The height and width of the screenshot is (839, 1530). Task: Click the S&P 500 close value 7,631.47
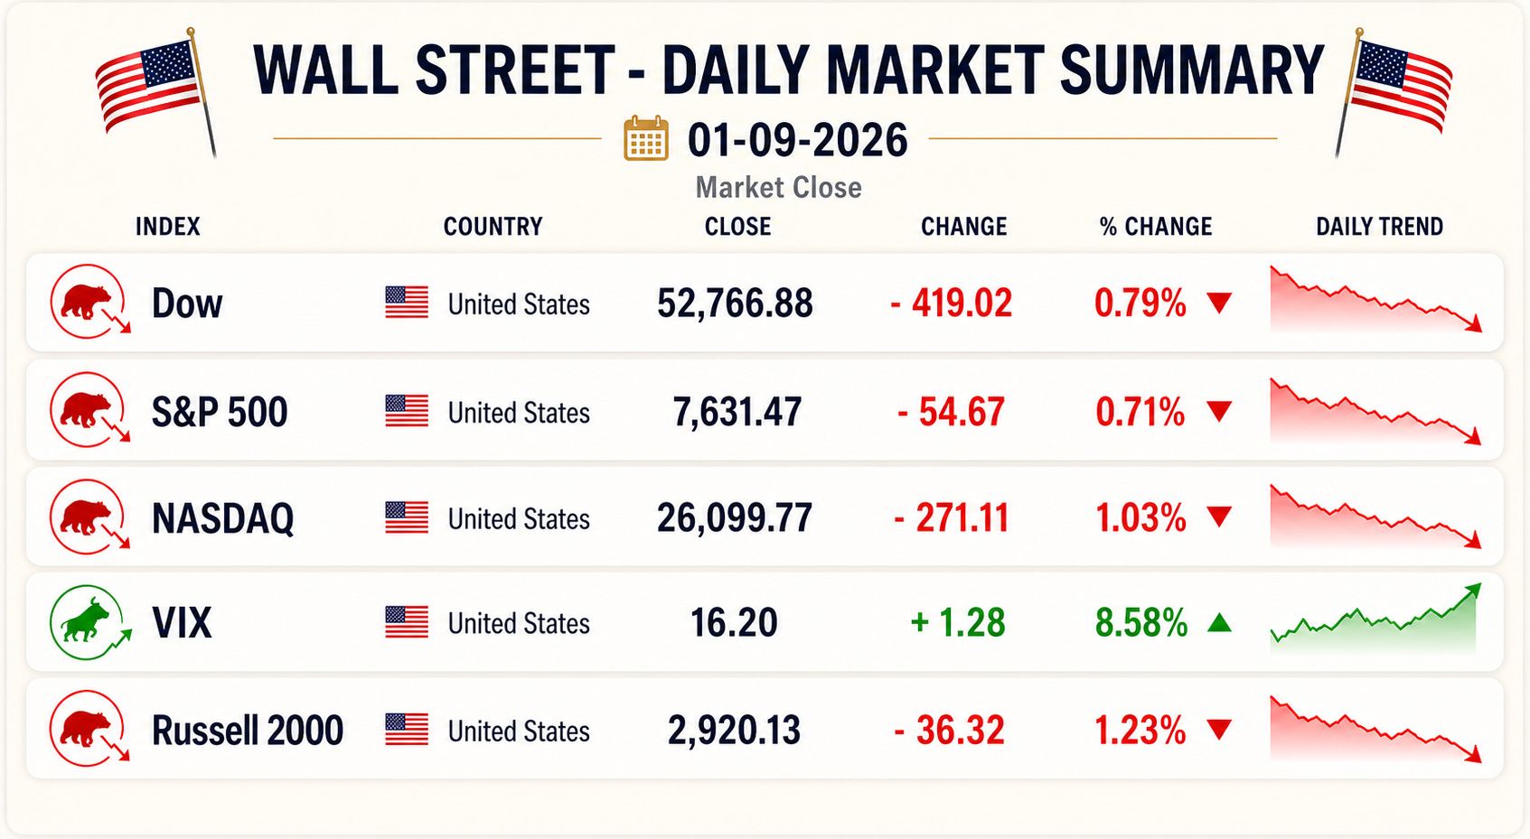tap(737, 413)
